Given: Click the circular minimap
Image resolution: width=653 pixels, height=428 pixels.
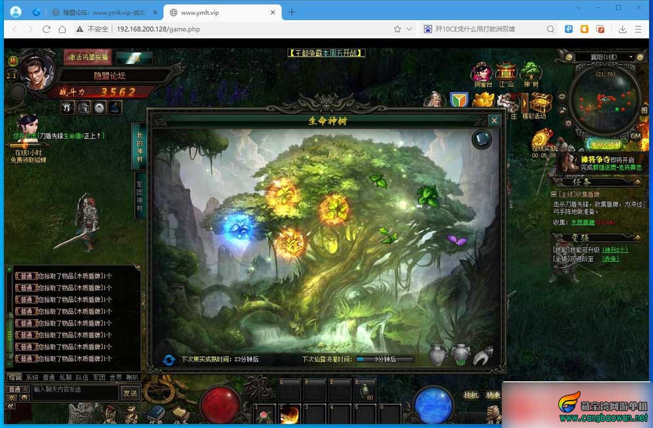Looking at the screenshot, I should coord(605,99).
